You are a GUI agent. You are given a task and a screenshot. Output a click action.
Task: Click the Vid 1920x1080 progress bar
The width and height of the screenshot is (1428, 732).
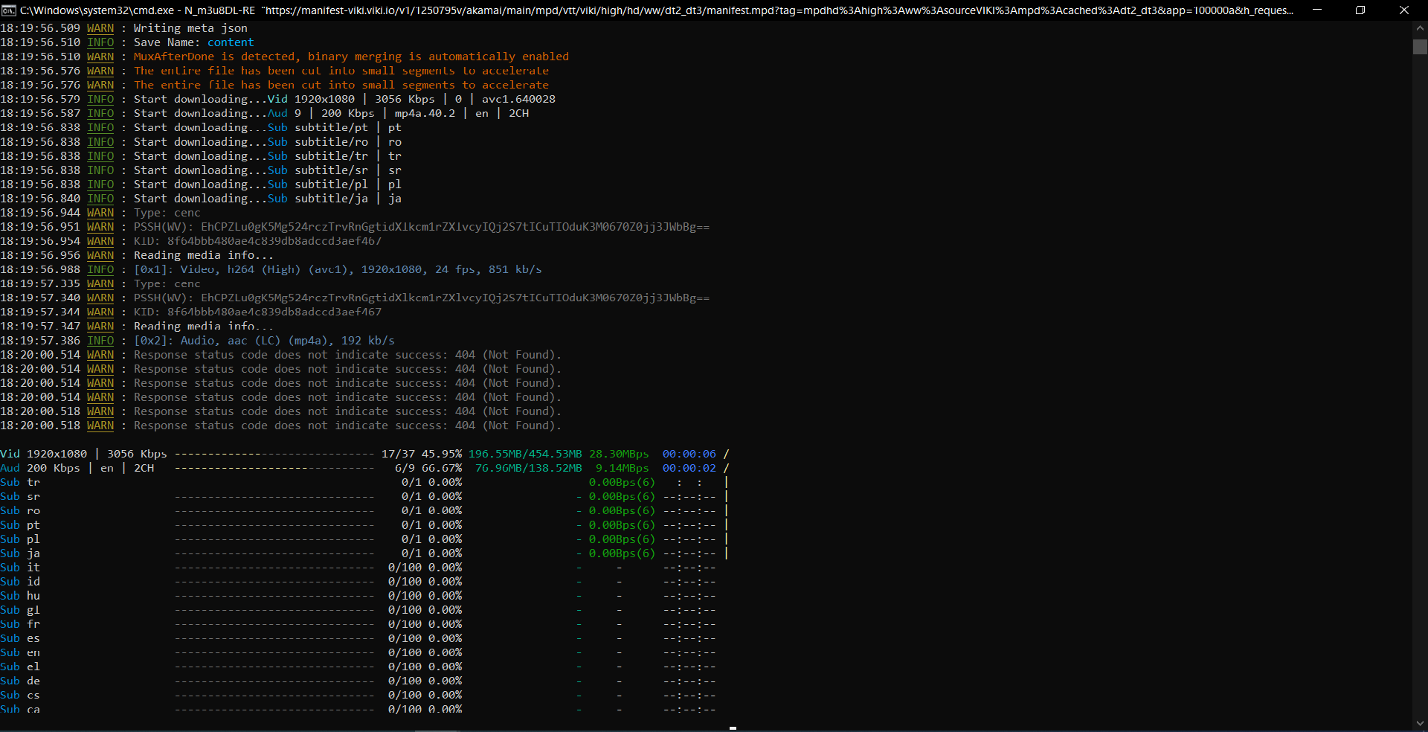coord(274,454)
